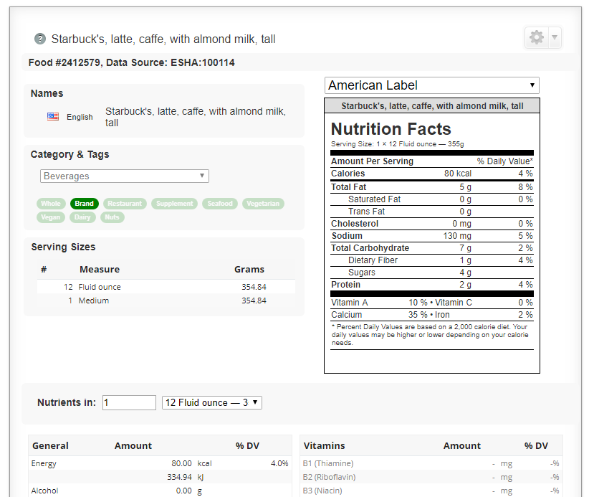Click the Sodium 130 mg row
Viewport: 589px width, 497px height.
tap(431, 236)
